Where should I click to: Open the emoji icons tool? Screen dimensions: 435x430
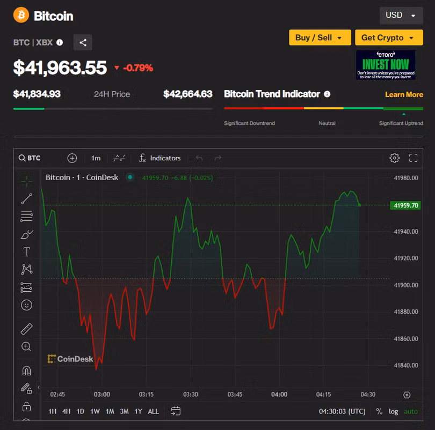(x=26, y=305)
